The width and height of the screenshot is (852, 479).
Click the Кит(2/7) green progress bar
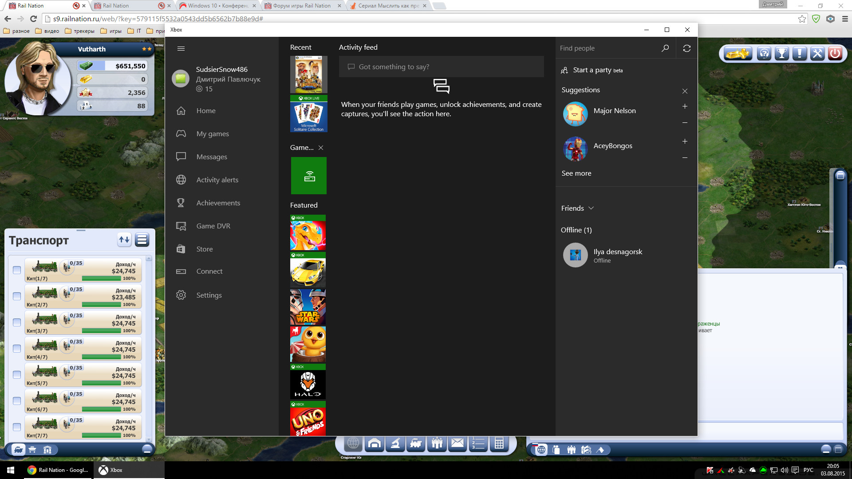102,305
